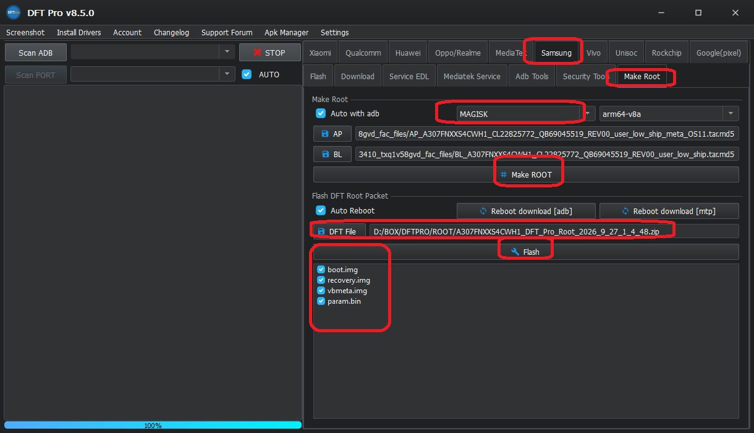
Task: Uncheck param.bin in the flash list
Action: pyautogui.click(x=321, y=301)
